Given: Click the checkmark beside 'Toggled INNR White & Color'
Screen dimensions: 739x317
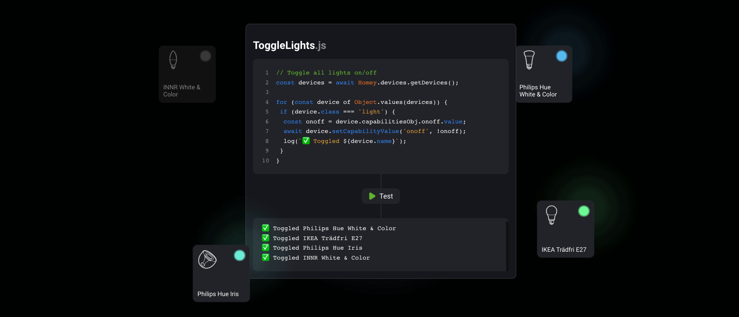Looking at the screenshot, I should coord(265,257).
